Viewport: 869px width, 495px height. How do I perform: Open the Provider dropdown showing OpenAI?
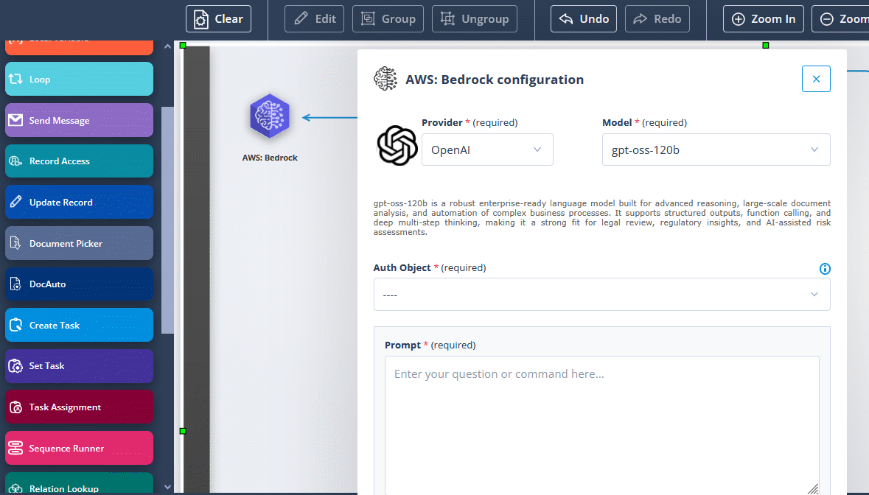487,150
